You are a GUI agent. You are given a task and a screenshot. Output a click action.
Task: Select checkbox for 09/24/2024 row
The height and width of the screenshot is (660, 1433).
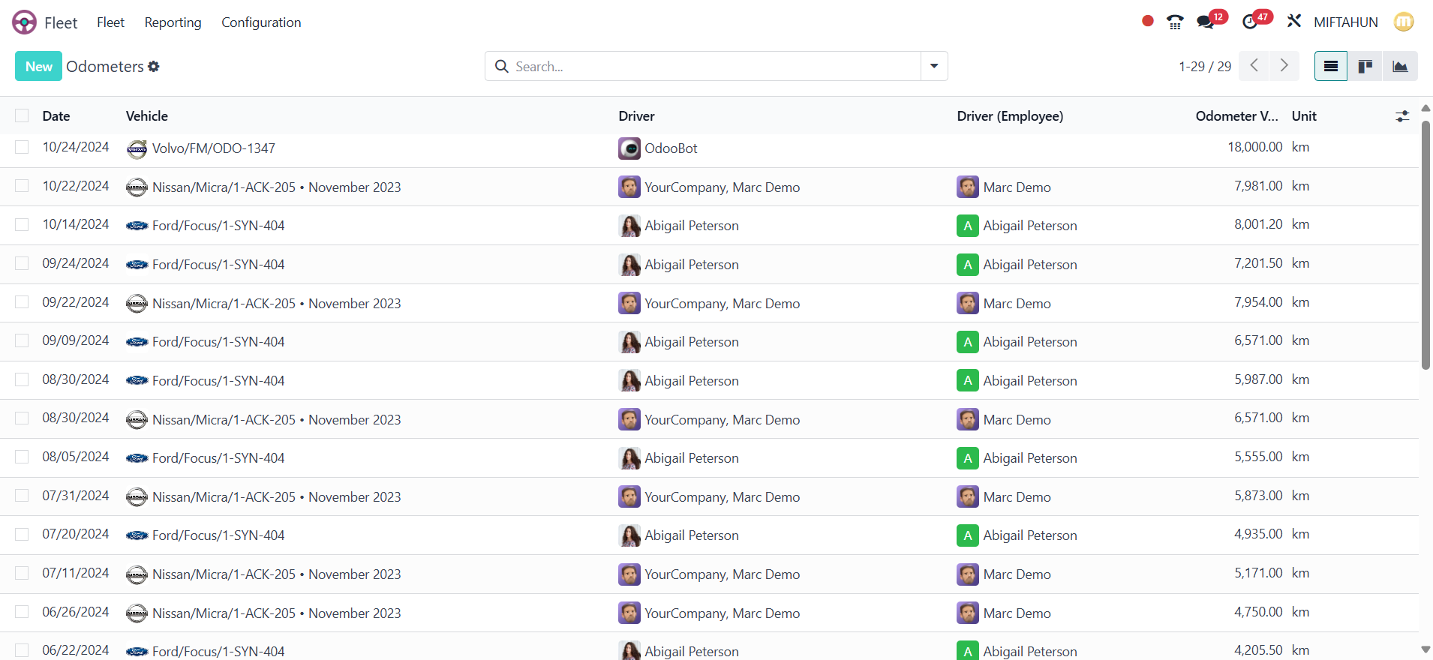pyautogui.click(x=22, y=263)
